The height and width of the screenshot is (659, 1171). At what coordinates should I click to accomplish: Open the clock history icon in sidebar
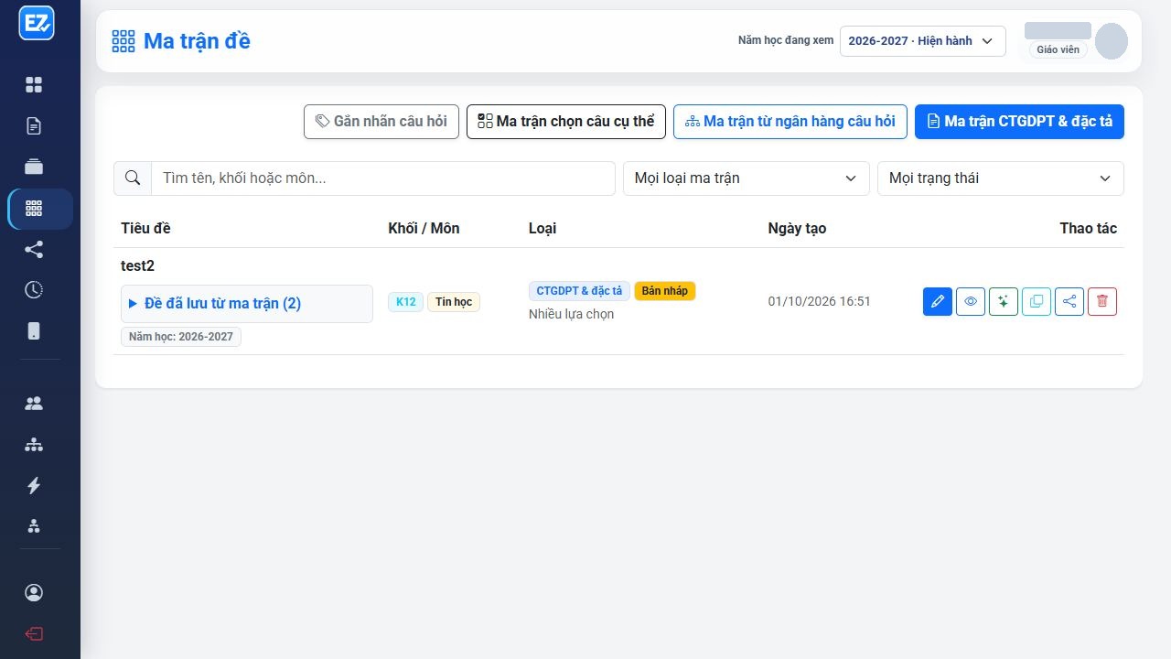(34, 290)
